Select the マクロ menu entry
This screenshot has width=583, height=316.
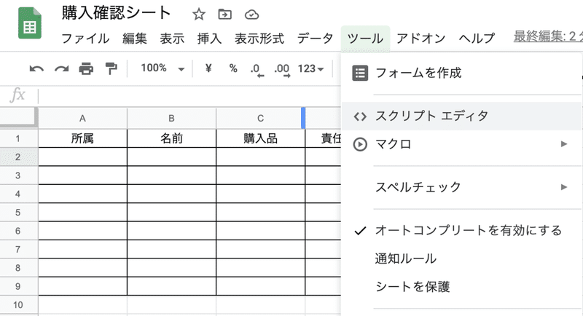461,144
